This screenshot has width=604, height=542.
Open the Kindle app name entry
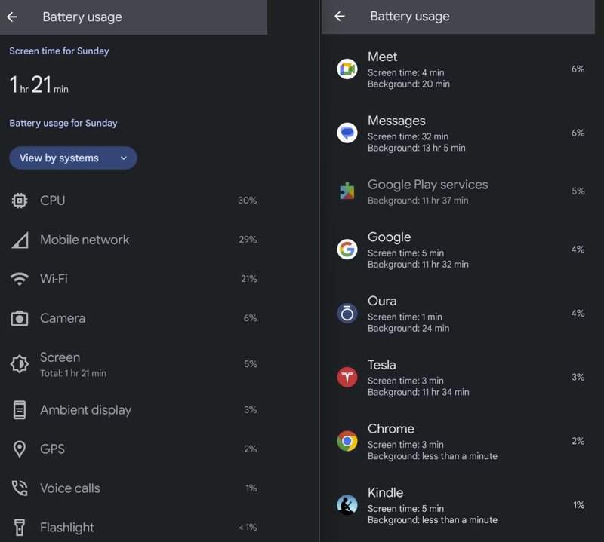[x=386, y=492]
